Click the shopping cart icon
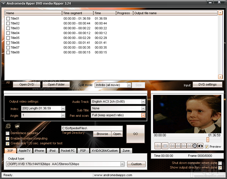This screenshot has height=179, width=227. tap(17, 126)
